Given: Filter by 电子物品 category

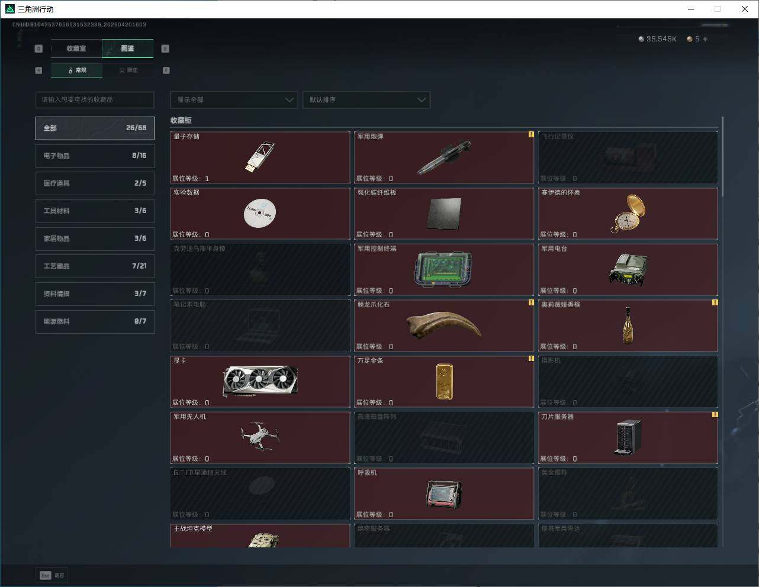Looking at the screenshot, I should pos(95,156).
